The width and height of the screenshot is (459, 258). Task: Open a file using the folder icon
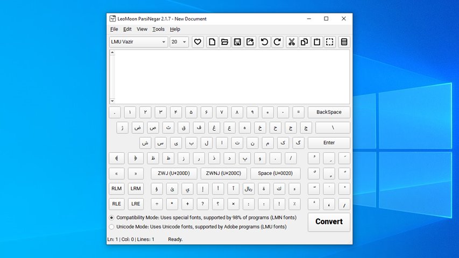click(225, 42)
